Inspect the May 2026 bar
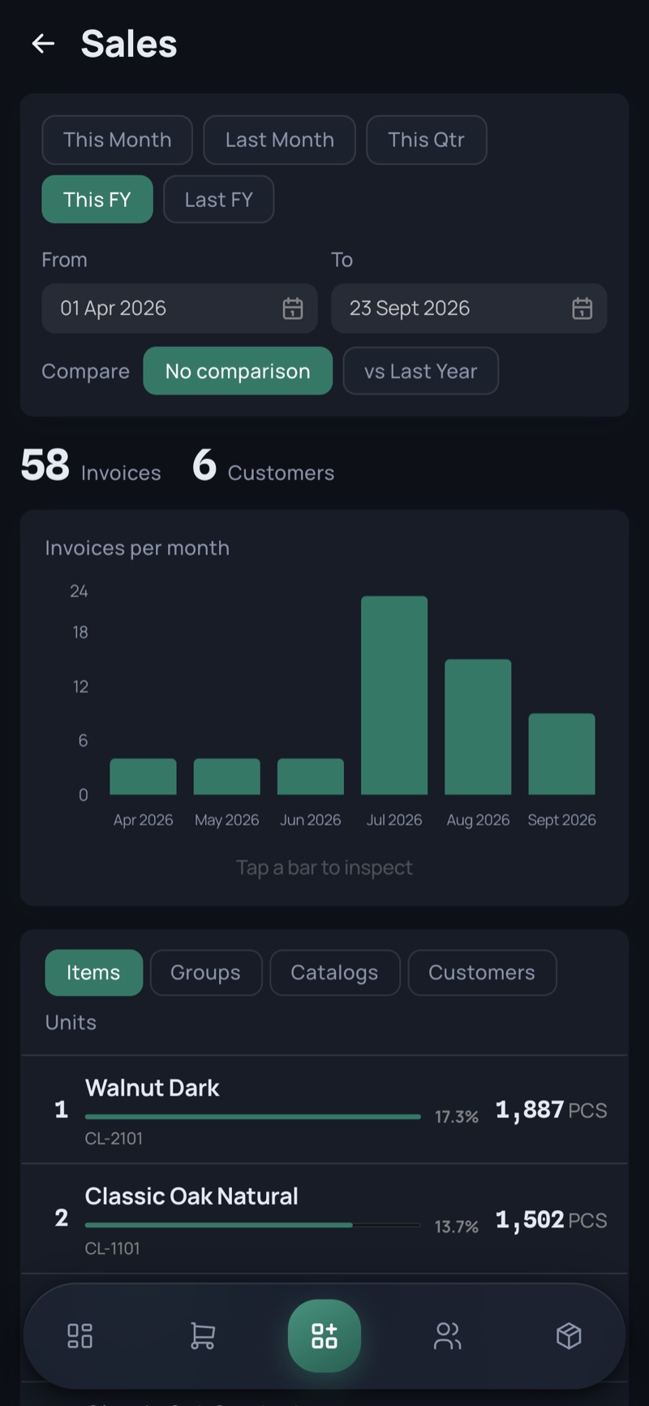 coord(227,777)
